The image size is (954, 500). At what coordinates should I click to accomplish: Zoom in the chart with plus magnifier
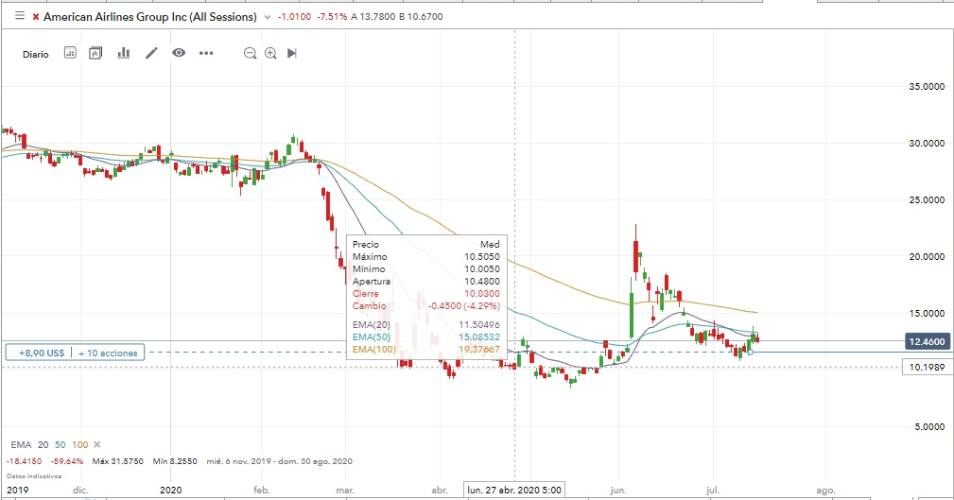pos(270,54)
